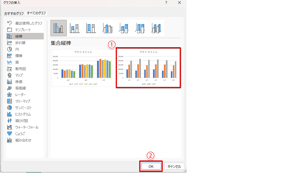Pick the 3-D clustered column subtype icon
The height and width of the screenshot is (174, 281).
coord(108,28)
